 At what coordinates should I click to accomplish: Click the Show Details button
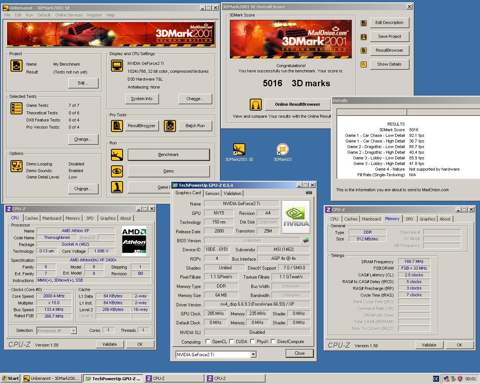pos(389,64)
